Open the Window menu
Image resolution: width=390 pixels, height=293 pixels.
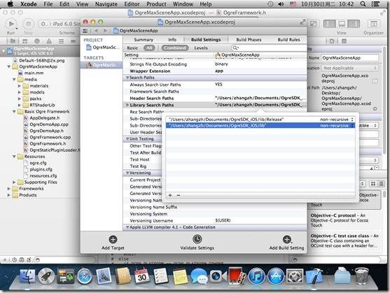click(x=183, y=4)
